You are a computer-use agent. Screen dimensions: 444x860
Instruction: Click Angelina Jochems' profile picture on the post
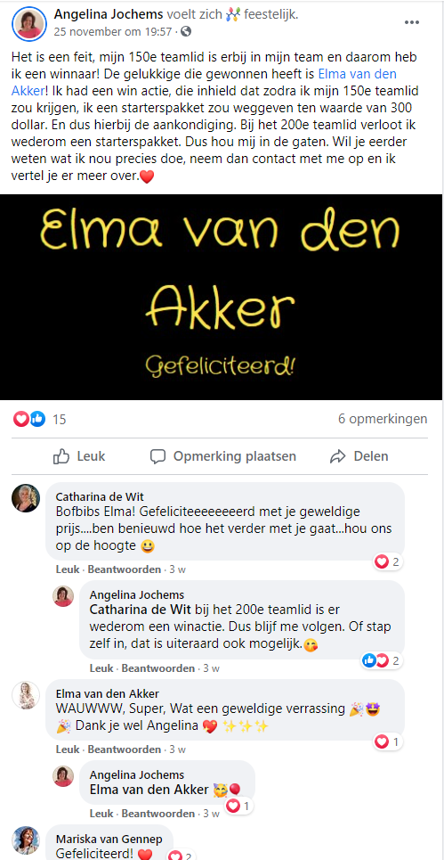pyautogui.click(x=29, y=24)
